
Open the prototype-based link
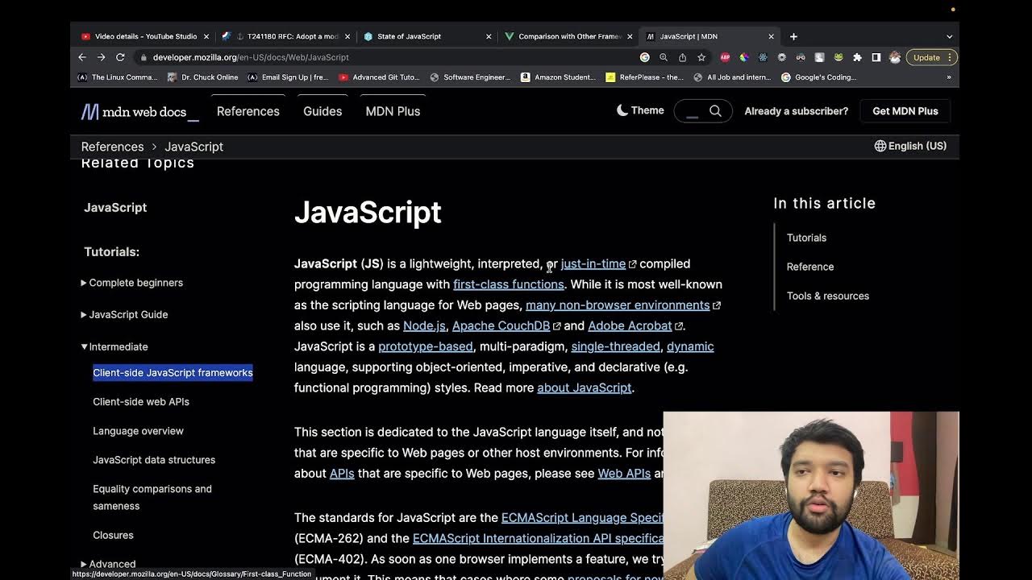click(x=426, y=346)
